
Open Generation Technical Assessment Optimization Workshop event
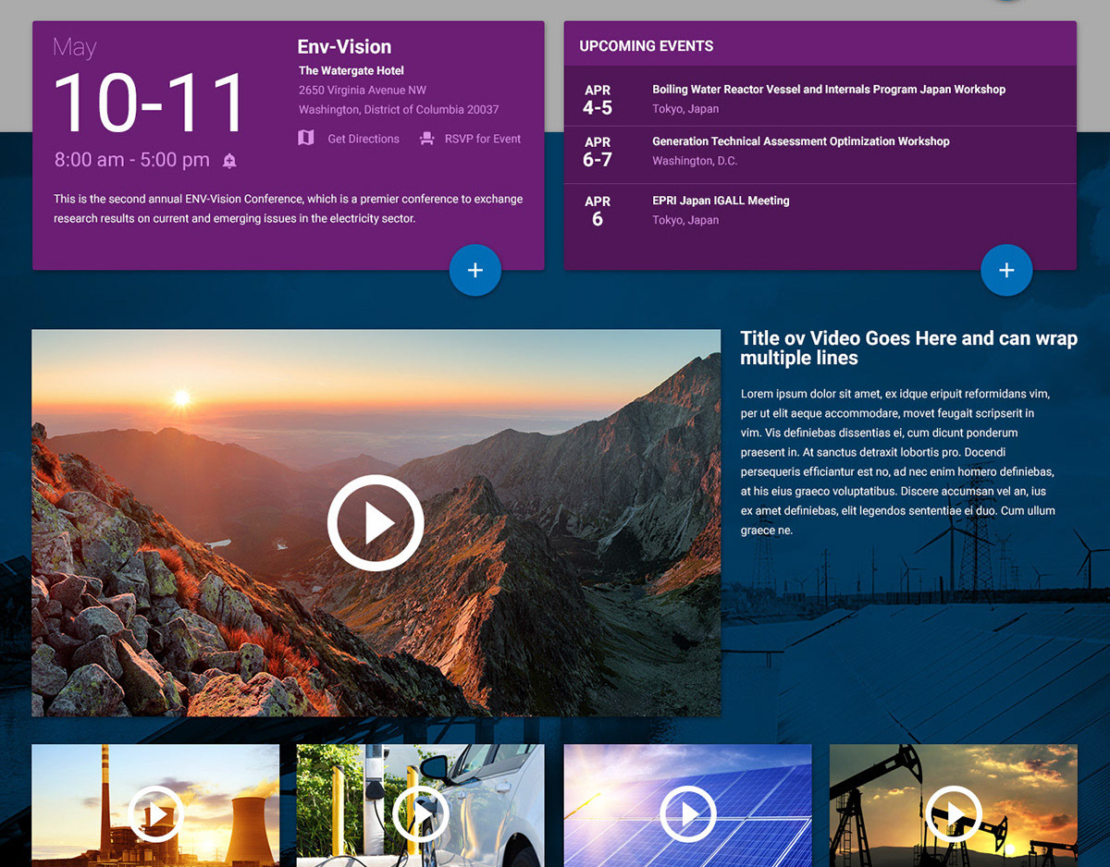click(801, 141)
